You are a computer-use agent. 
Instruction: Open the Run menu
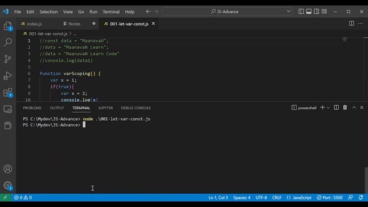pyautogui.click(x=93, y=11)
